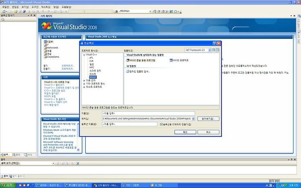The image size is (301, 188).
Task: Open Object Browser via its toolbar icon
Action: pyautogui.click(x=163, y=12)
